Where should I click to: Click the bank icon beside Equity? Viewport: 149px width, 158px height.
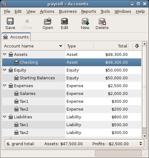click(11, 70)
